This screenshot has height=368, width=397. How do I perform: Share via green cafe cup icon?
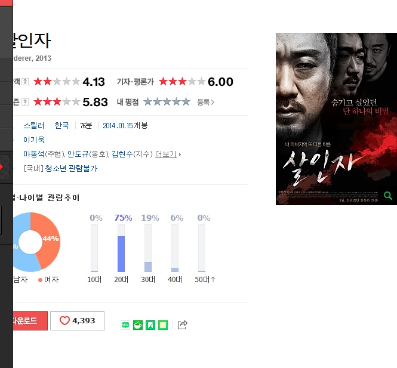(138, 325)
